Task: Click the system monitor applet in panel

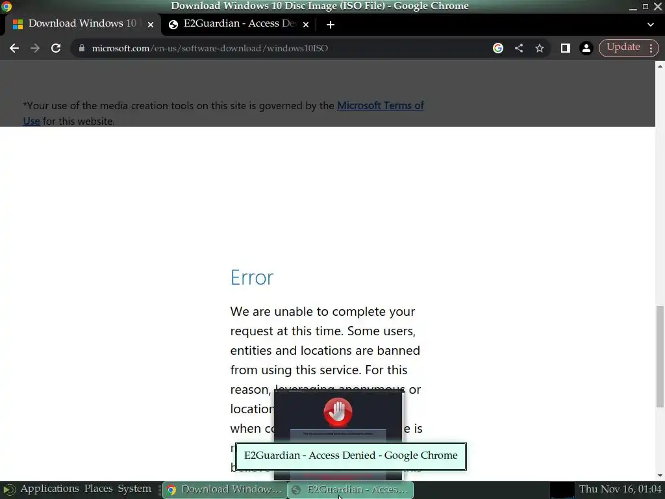Action: 562,490
